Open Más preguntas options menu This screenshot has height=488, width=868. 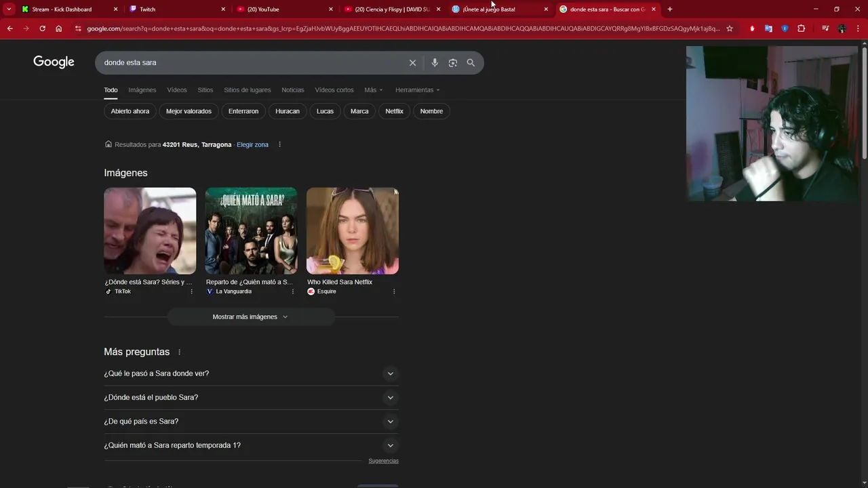[179, 352]
